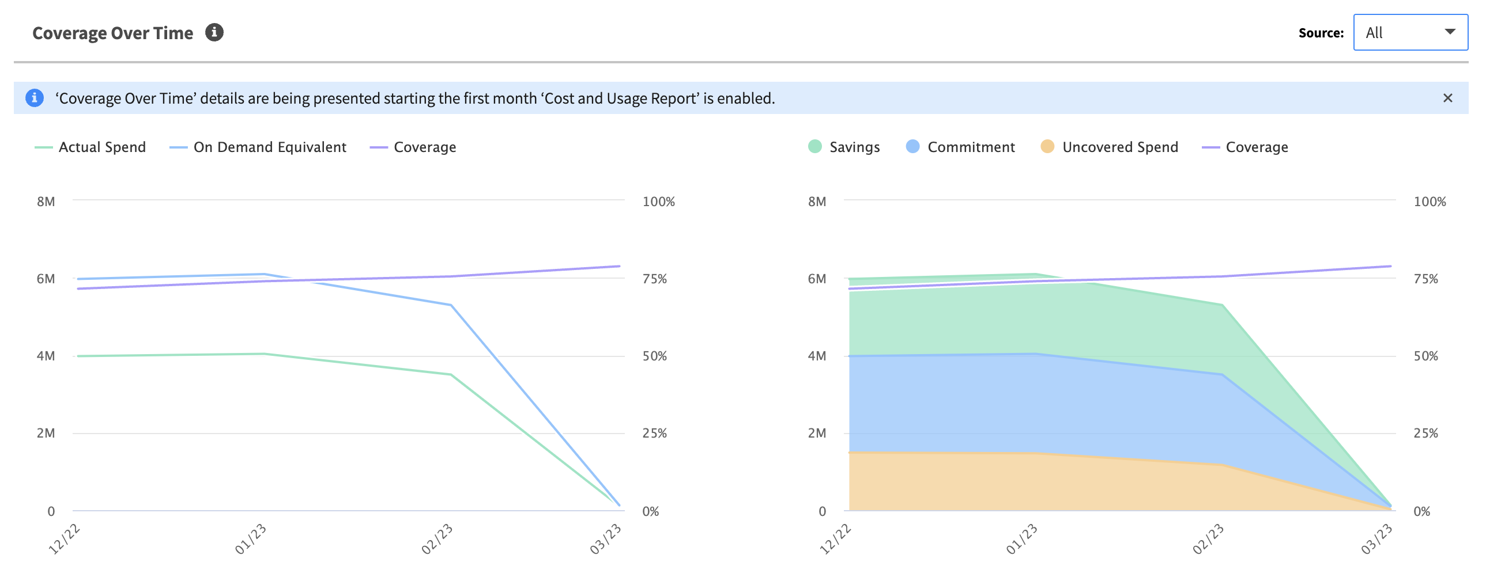Click the 01/23 label on left chart axis

[x=250, y=539]
